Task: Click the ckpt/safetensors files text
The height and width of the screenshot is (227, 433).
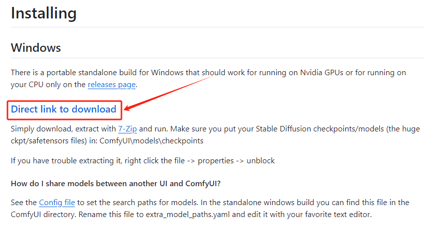Action: (x=49, y=141)
